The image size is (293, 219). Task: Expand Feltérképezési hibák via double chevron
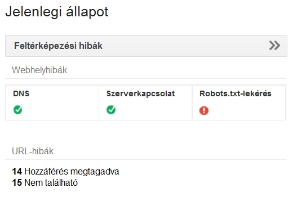click(x=274, y=46)
